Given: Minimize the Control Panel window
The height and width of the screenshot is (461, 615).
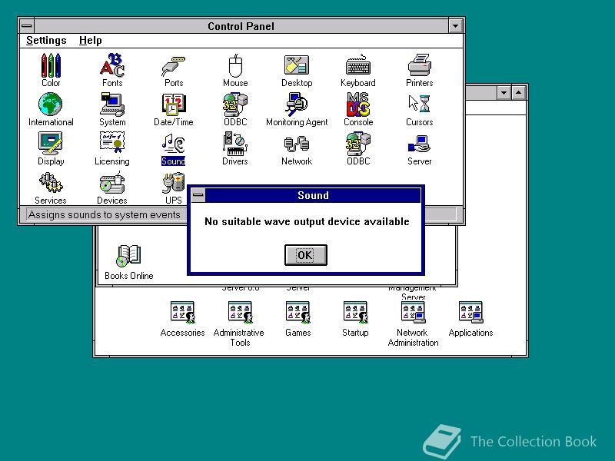Looking at the screenshot, I should (x=455, y=26).
